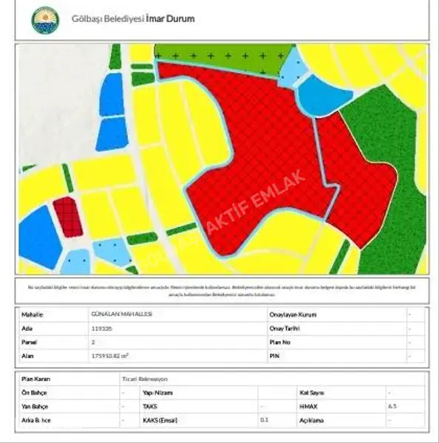Click the Gölbaşı Belediyesi round logo
Image resolution: width=439 pixels, height=443 pixels.
point(45,21)
